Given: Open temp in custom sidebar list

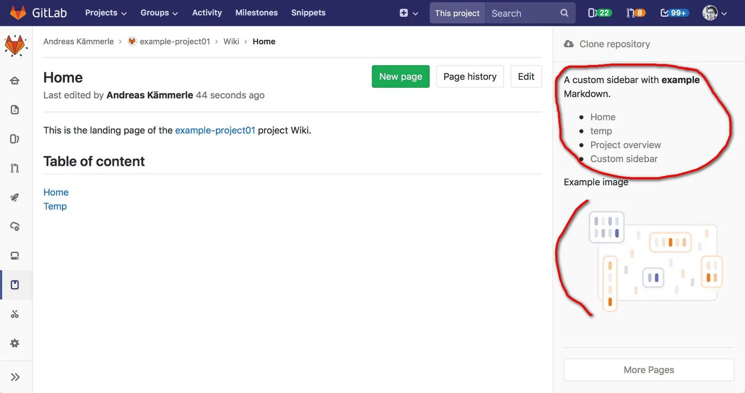Looking at the screenshot, I should click(601, 131).
